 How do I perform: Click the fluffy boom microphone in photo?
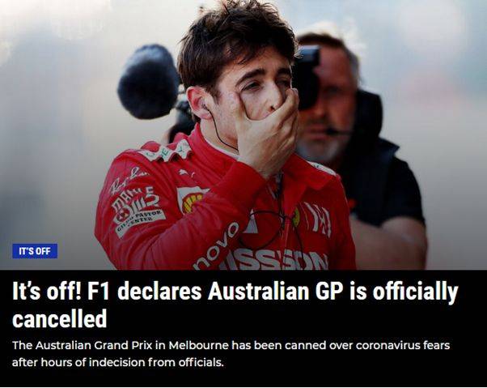(x=149, y=82)
